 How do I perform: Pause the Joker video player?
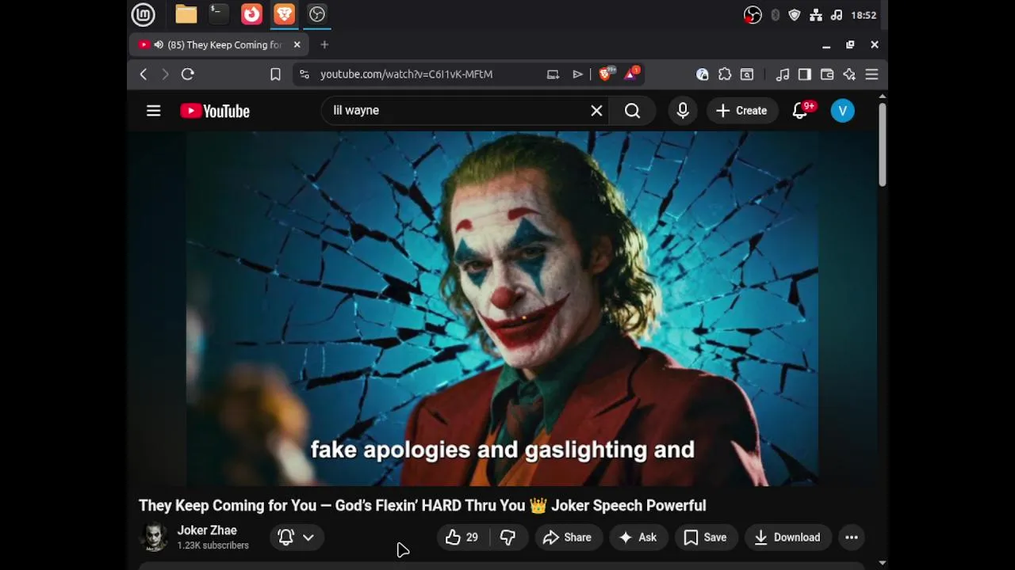[502, 309]
